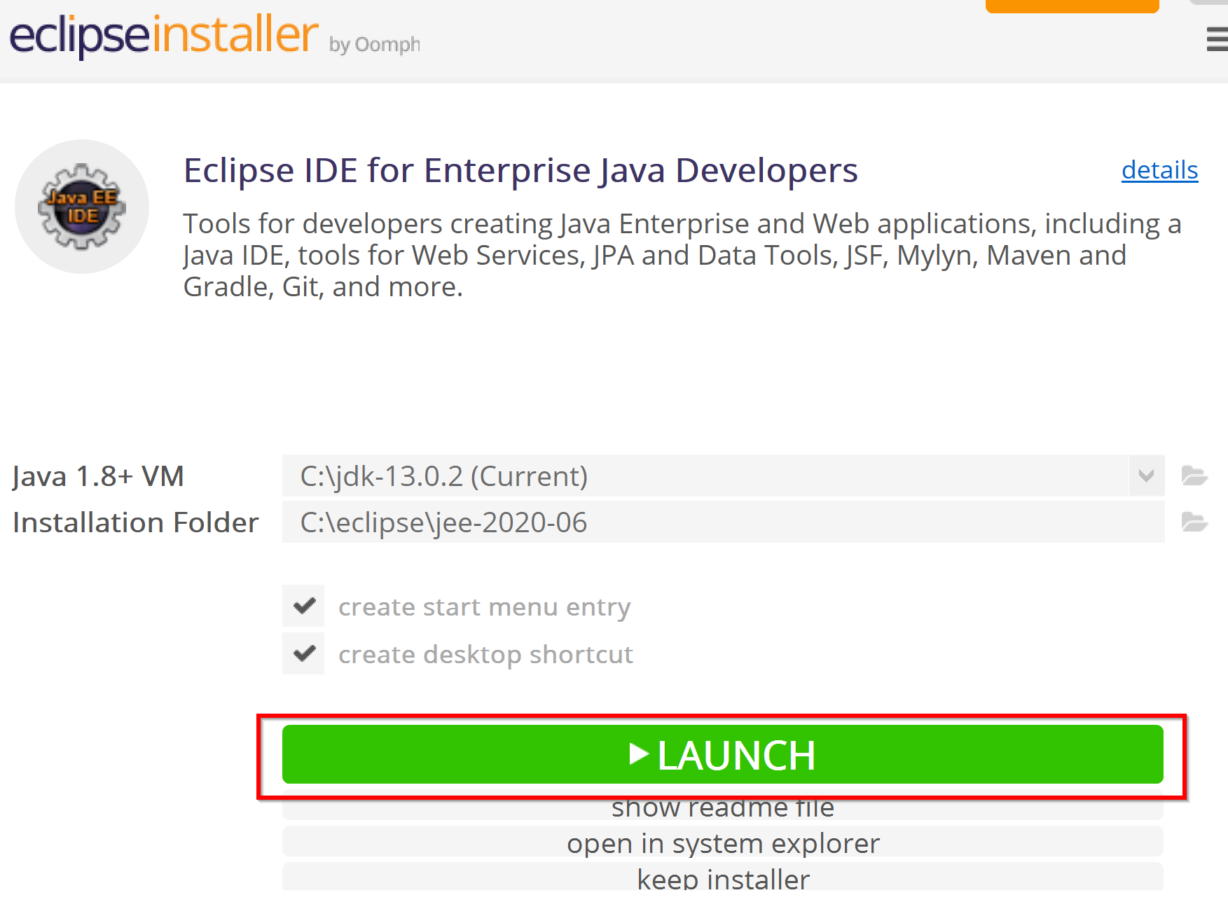This screenshot has width=1228, height=923.
Task: Click the Eclipse IDE for Enterprise Java Developers title
Action: pos(520,170)
